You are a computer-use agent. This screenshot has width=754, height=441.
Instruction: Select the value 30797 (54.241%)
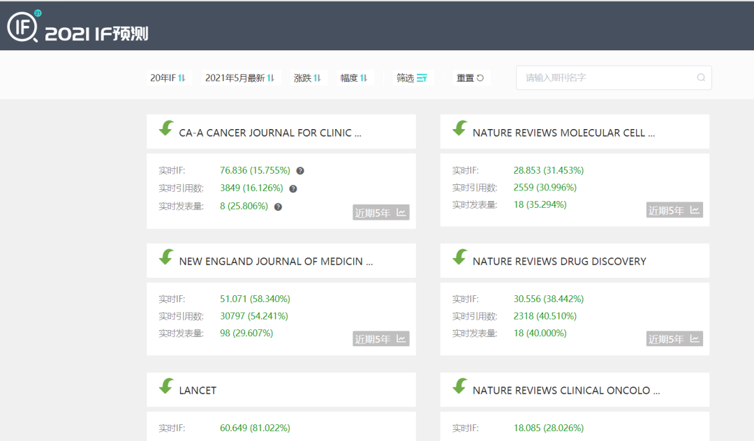click(x=254, y=316)
